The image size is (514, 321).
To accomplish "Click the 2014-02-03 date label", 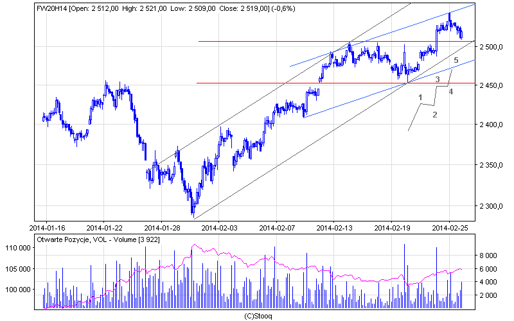I will [x=219, y=228].
